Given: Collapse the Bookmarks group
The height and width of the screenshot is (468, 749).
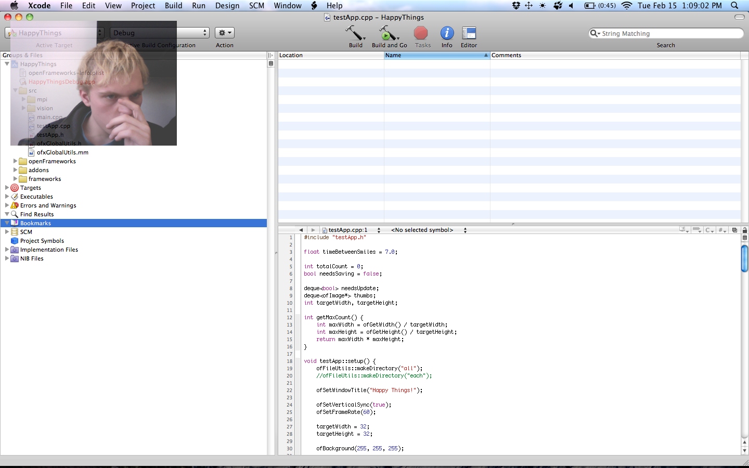Looking at the screenshot, I should (x=7, y=223).
